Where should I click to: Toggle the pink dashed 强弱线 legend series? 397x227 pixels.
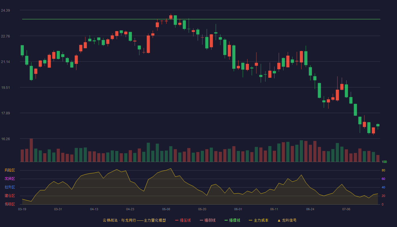(208, 220)
